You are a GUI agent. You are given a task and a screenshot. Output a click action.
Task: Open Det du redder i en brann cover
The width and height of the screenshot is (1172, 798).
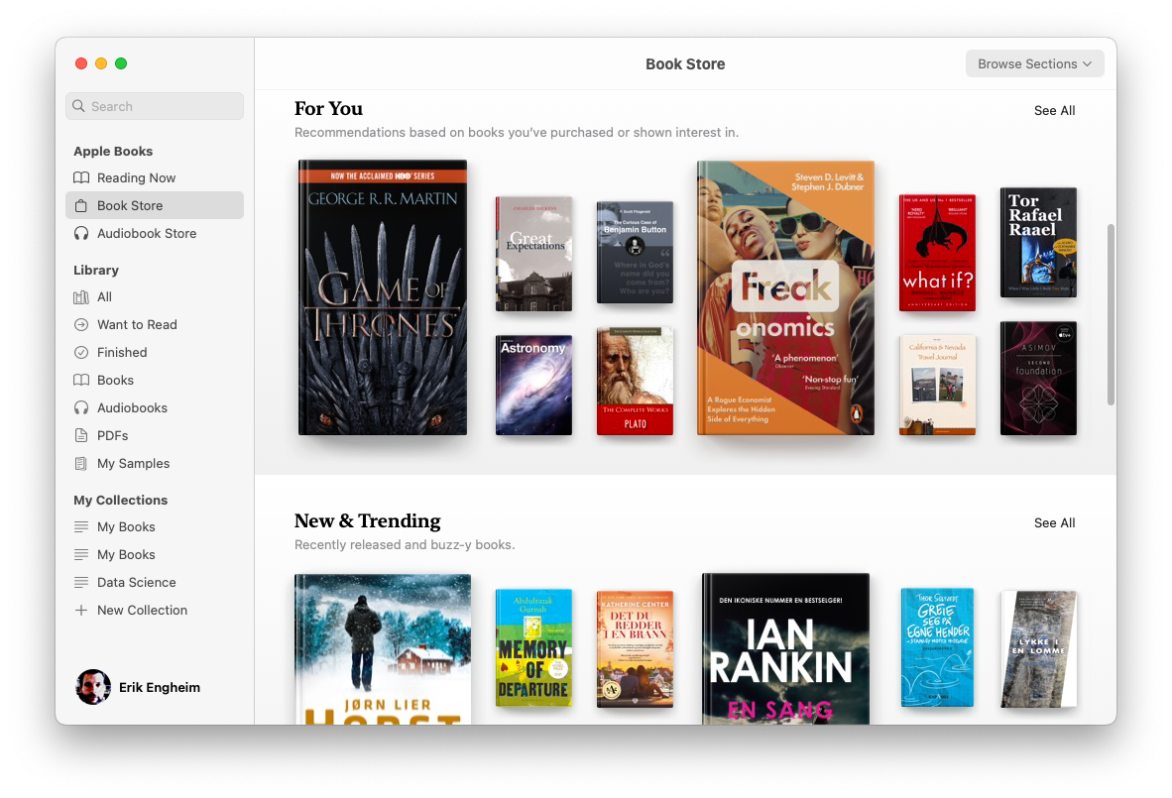click(x=635, y=649)
